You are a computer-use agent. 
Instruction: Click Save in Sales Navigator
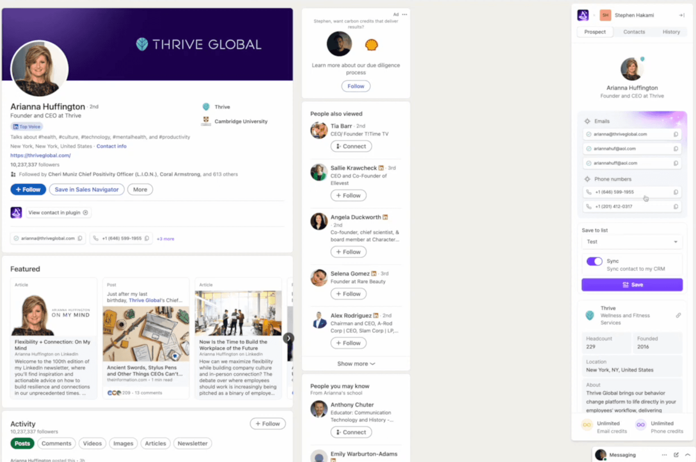pos(86,189)
